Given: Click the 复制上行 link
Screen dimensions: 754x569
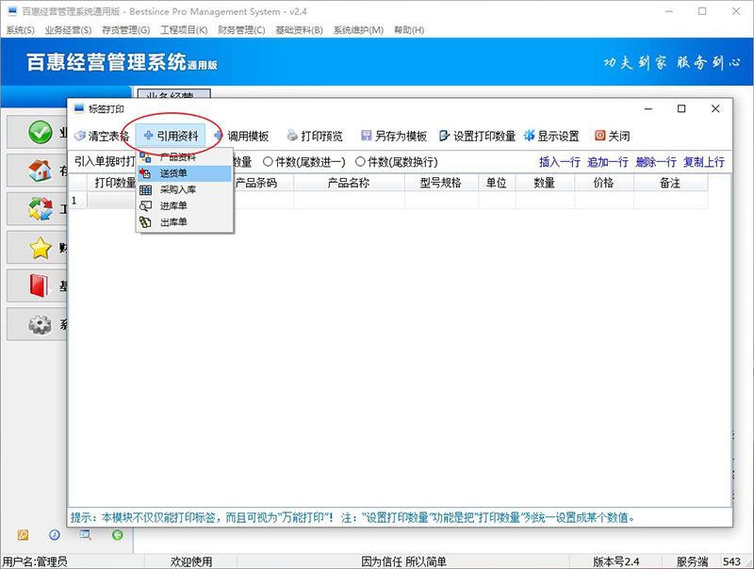Looking at the screenshot, I should (704, 162).
